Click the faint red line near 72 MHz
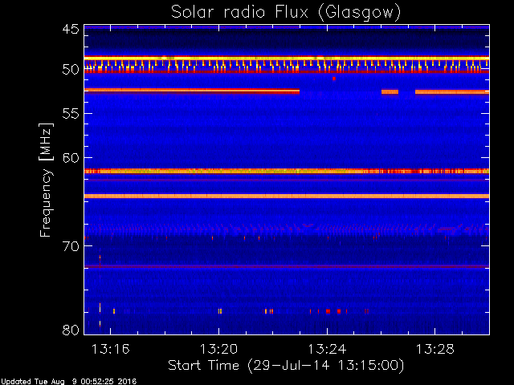514x385 pixels. tap(287, 266)
